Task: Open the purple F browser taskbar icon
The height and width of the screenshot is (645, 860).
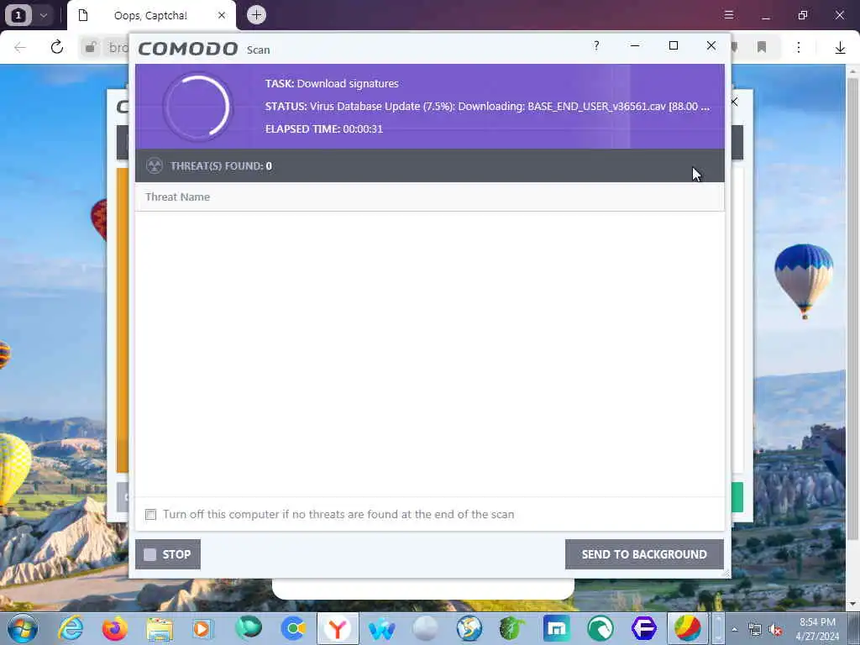Action: pos(644,628)
